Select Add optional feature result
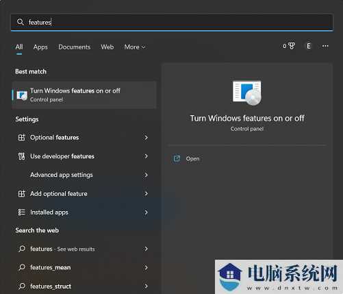Screen dimensions: 343x294 click(x=84, y=194)
